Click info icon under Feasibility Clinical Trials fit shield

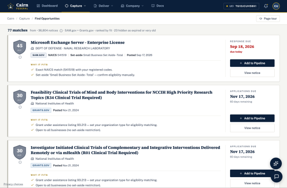[x=20, y=107]
